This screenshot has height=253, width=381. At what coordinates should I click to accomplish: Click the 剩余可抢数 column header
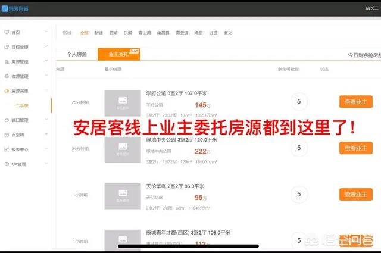pos(288,69)
